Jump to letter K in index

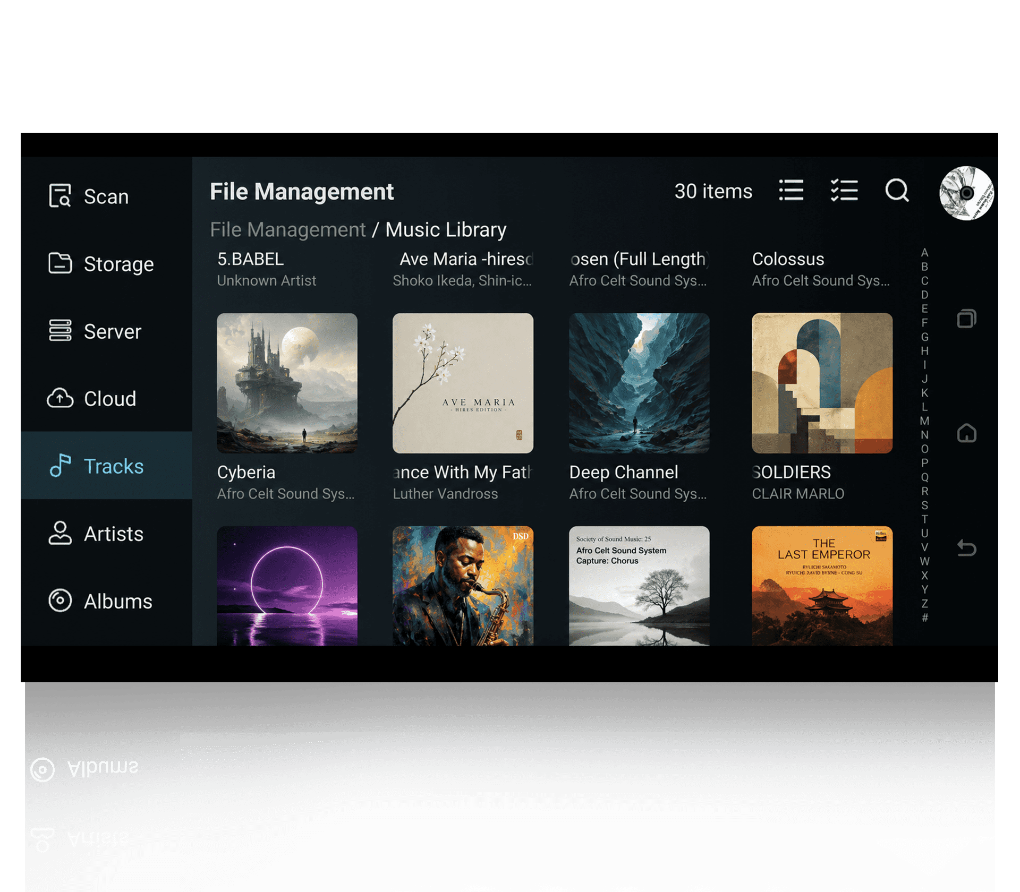924,392
